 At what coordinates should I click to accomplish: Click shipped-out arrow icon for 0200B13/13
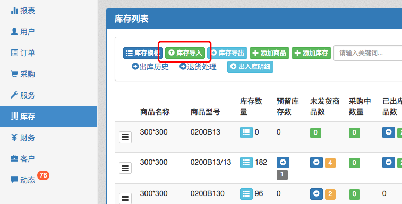pyautogui.click(x=389, y=163)
